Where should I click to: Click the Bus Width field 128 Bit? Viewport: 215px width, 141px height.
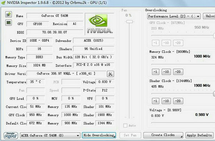(94, 57)
